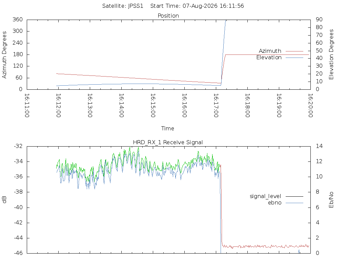Click the -32 tick on the dB axis
The image size is (347, 260).
[x=18, y=146]
